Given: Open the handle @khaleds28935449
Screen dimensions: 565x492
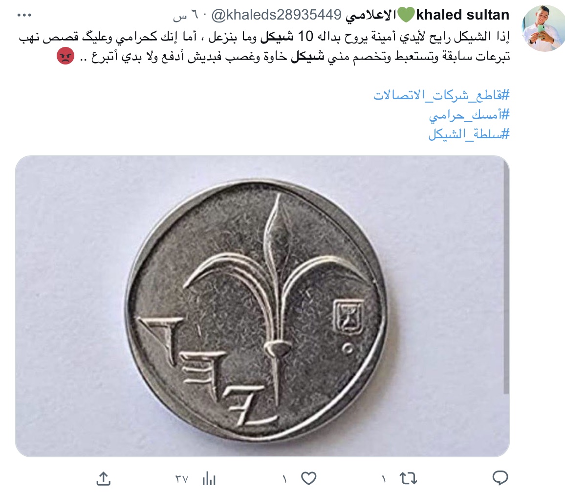Looking at the screenshot, I should (x=276, y=15).
